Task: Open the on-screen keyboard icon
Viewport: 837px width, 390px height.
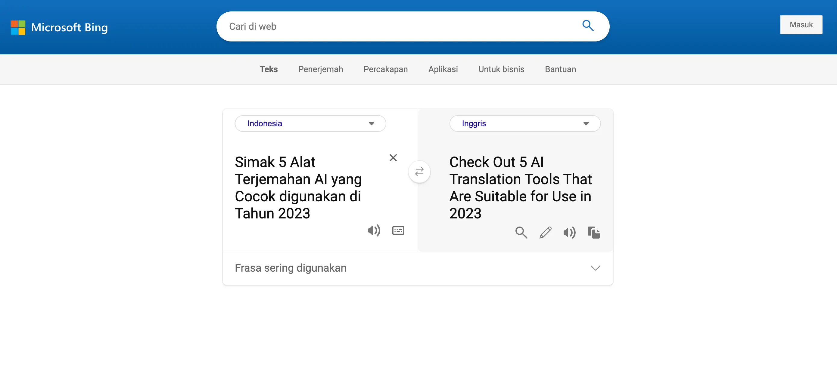Action: (x=398, y=230)
